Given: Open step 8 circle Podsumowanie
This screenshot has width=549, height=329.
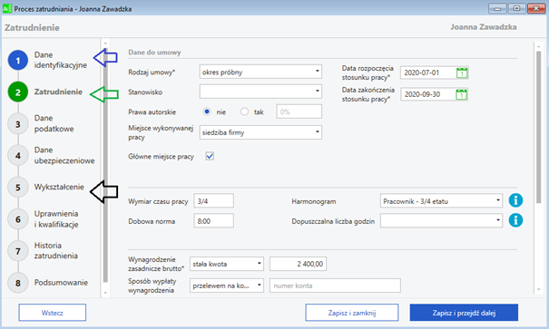Looking at the screenshot, I should 18,283.
